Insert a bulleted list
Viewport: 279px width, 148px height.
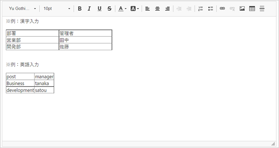pos(210,8)
